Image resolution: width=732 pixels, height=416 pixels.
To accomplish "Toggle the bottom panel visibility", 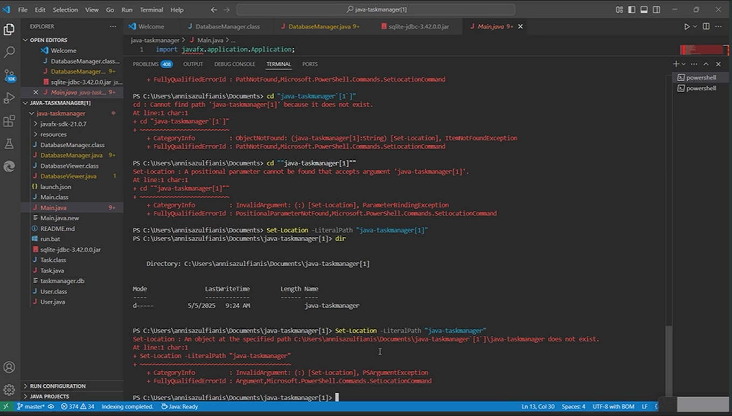I will pyautogui.click(x=644, y=10).
